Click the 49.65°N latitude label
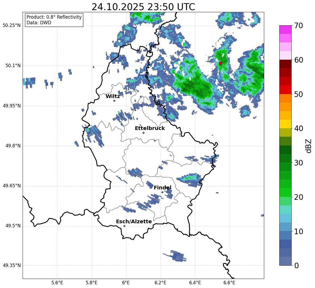 pos(12,186)
